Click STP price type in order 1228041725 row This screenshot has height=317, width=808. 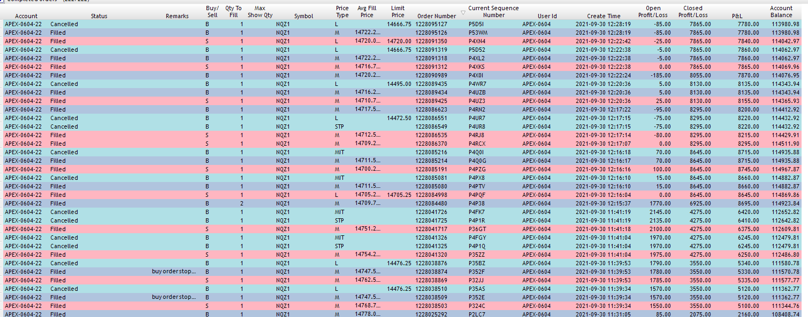click(339, 220)
